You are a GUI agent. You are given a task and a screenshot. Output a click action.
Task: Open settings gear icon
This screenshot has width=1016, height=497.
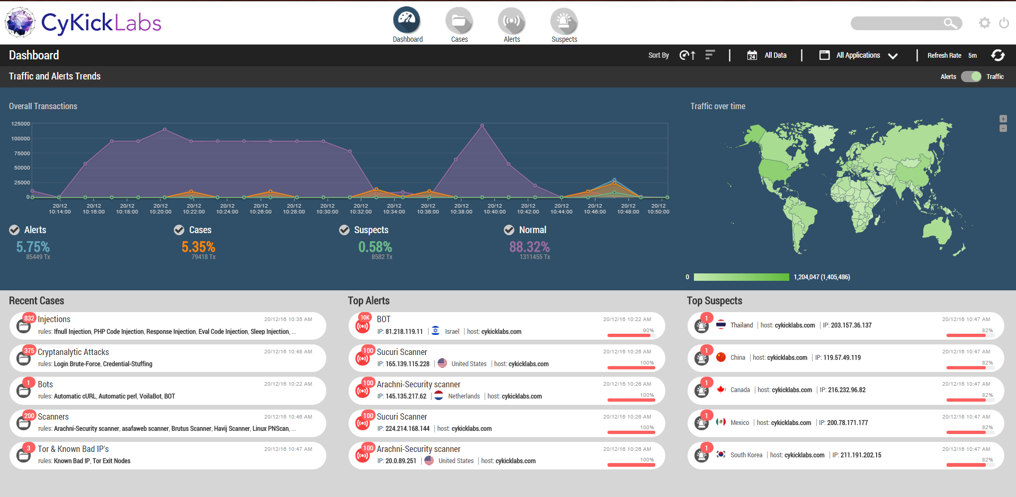984,23
